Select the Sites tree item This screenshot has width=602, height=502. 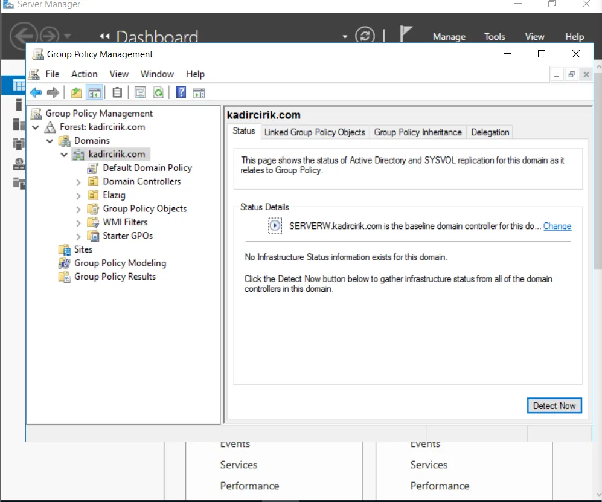tap(83, 249)
